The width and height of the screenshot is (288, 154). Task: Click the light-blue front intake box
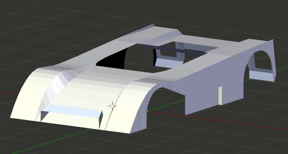[72, 112]
